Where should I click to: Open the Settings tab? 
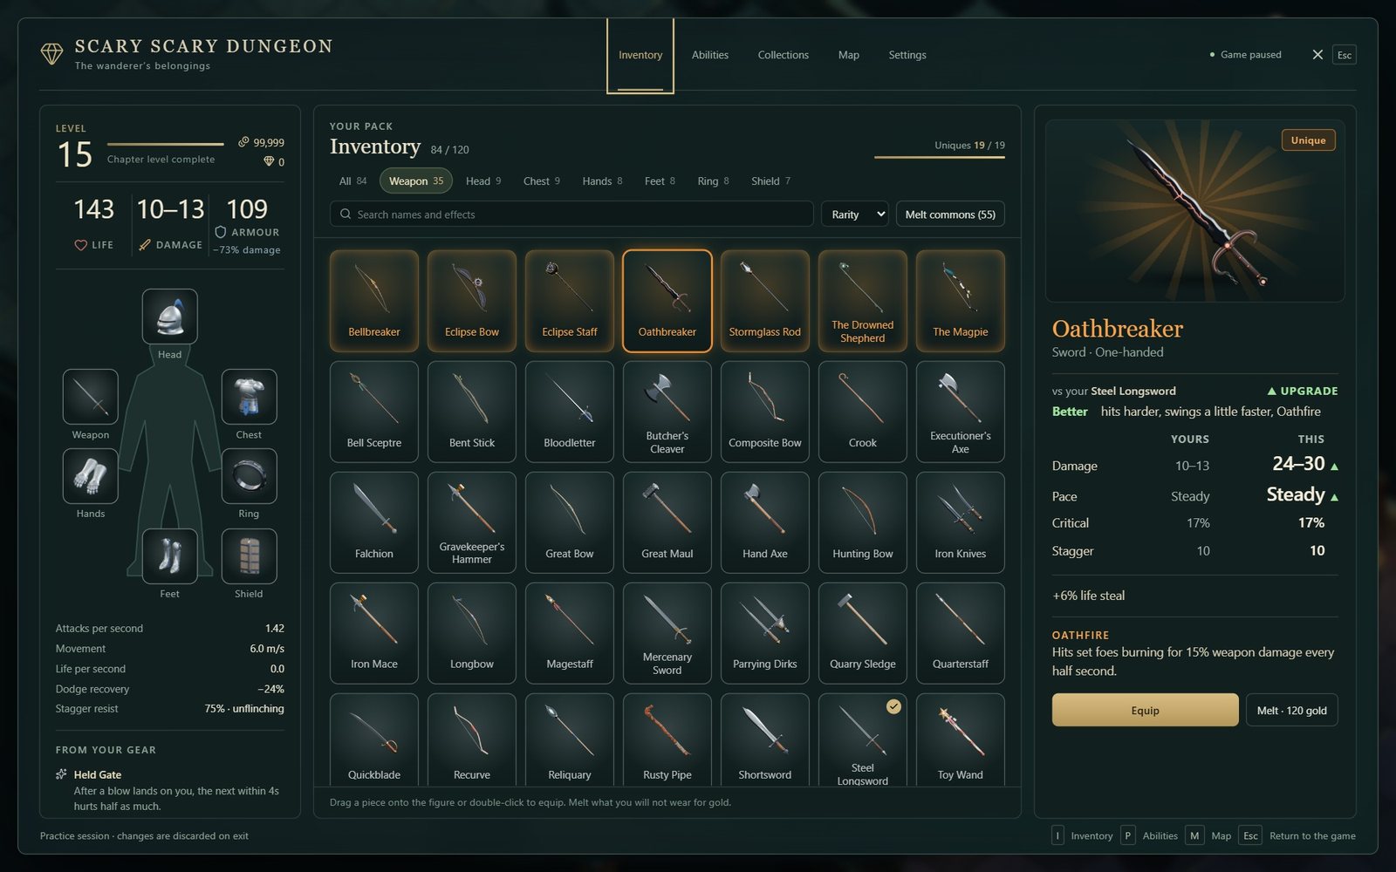[x=907, y=55]
